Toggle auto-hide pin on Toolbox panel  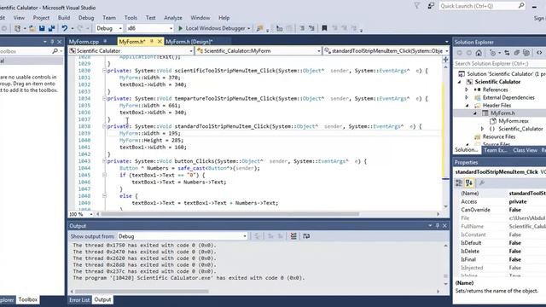[x=52, y=42]
